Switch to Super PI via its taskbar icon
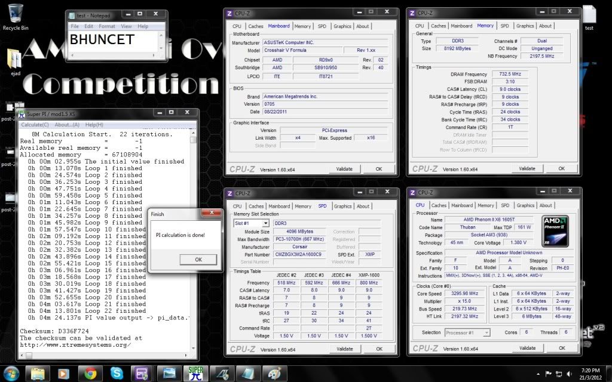 pos(194,373)
